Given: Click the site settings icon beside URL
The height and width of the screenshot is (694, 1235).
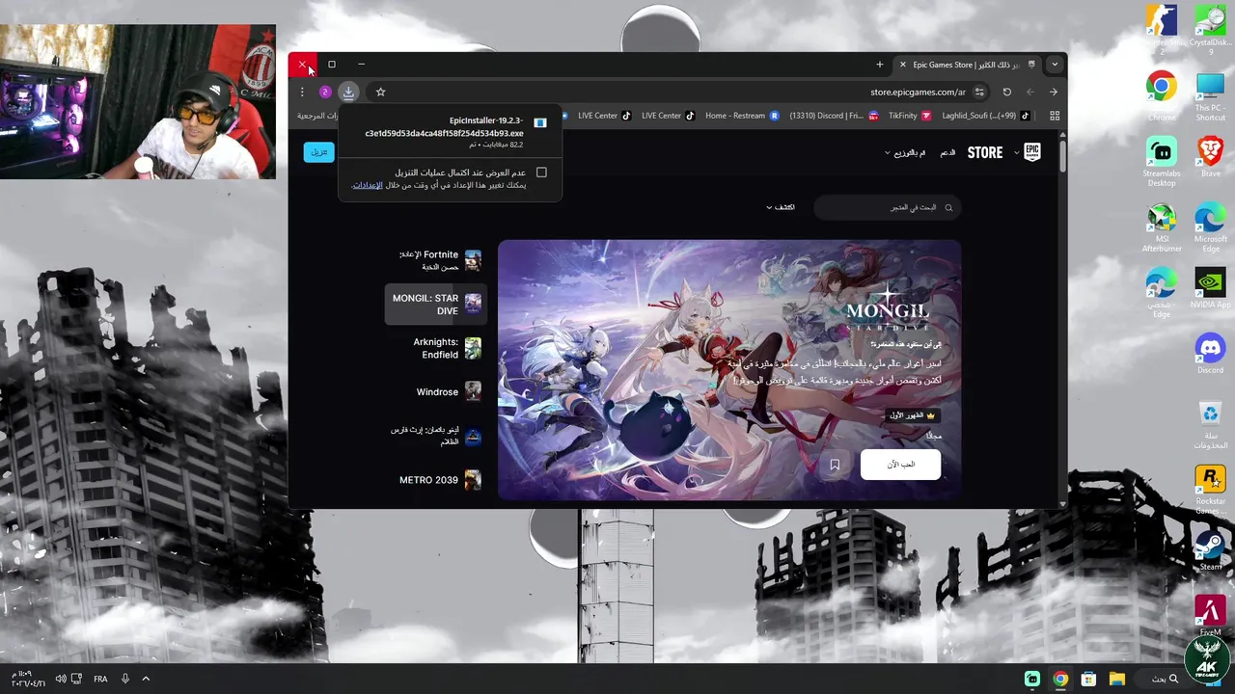Looking at the screenshot, I should tap(979, 92).
